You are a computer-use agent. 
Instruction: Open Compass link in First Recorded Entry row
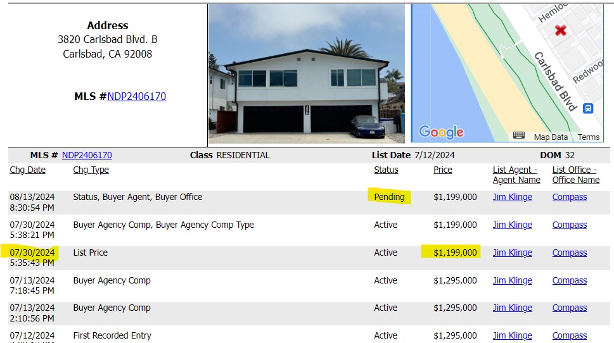tap(570, 335)
